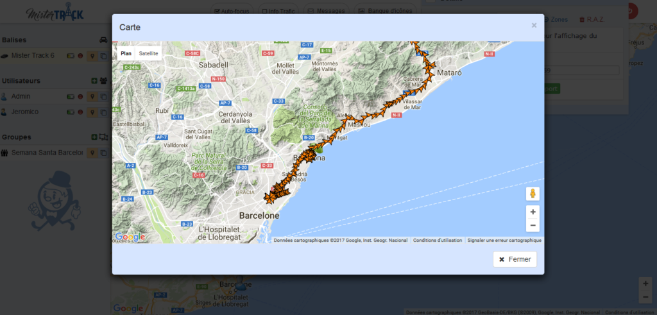Click the green export button in background panel
The image size is (657, 315).
(x=552, y=89)
